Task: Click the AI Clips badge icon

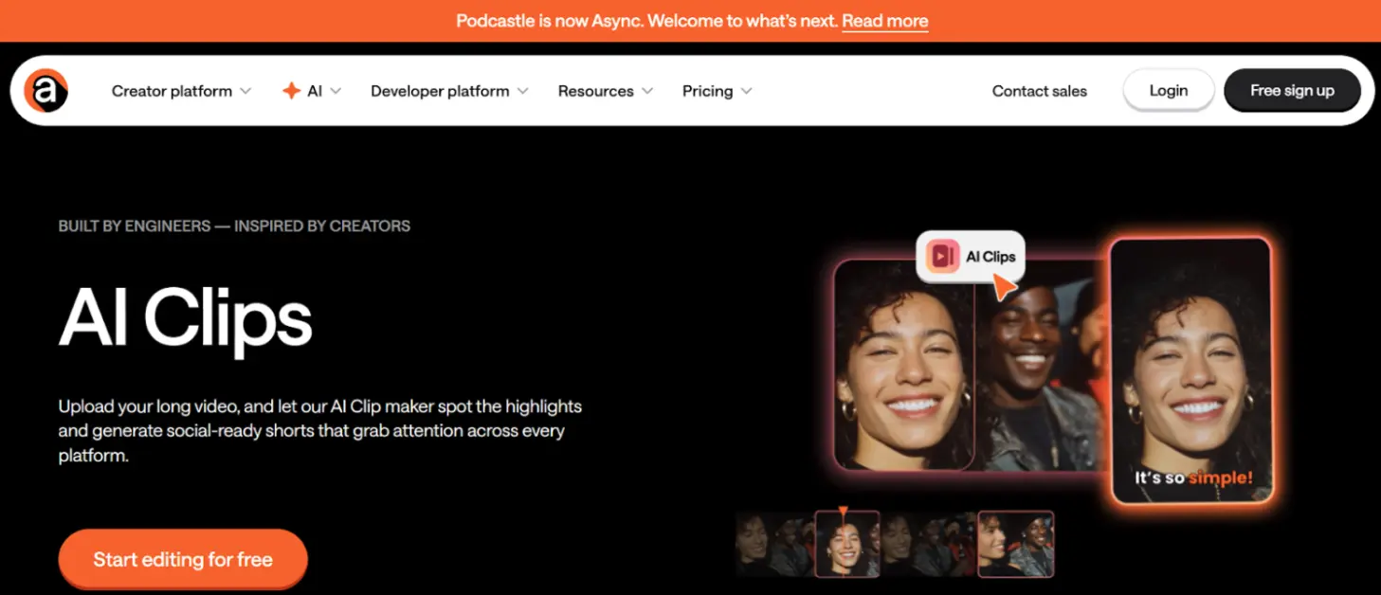Action: 942,257
